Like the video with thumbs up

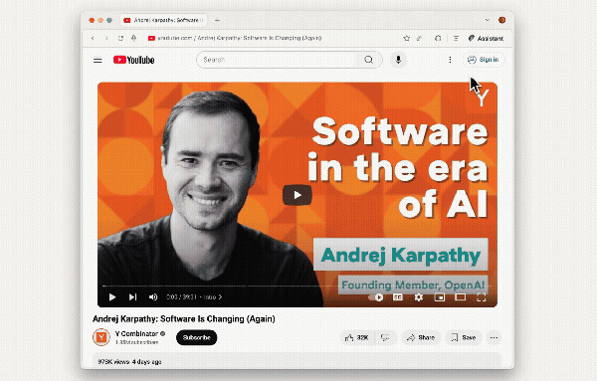(x=357, y=337)
